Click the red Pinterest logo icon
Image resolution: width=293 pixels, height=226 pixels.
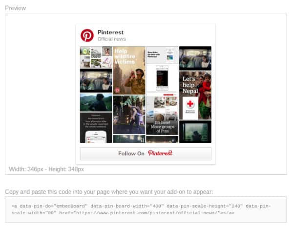point(87,36)
